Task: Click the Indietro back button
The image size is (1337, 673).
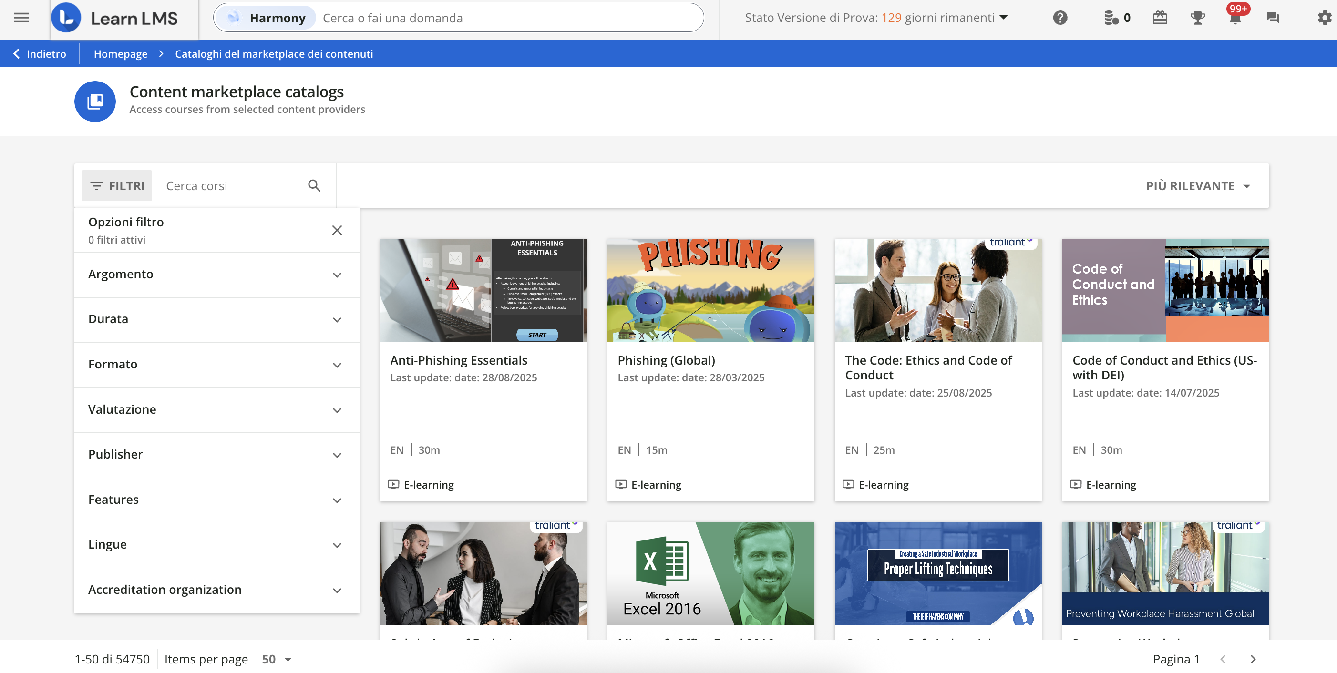Action: (40, 54)
